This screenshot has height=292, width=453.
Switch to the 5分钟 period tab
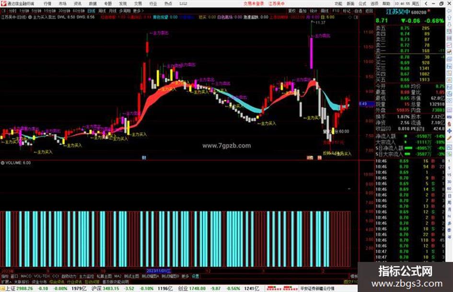point(36,11)
